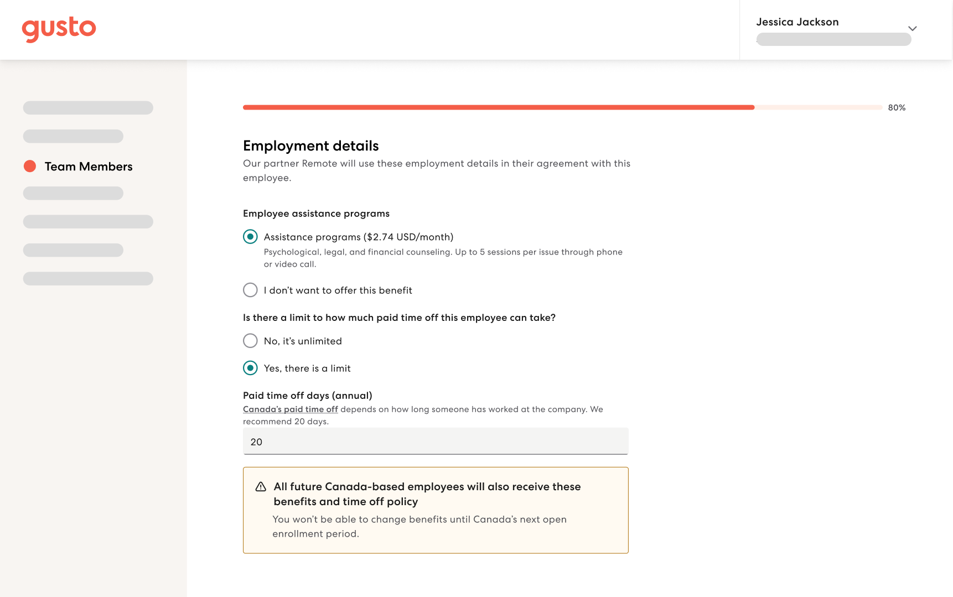953x597 pixels.
Task: Click the topmost placeholder item in the sidebar
Action: pos(88,108)
